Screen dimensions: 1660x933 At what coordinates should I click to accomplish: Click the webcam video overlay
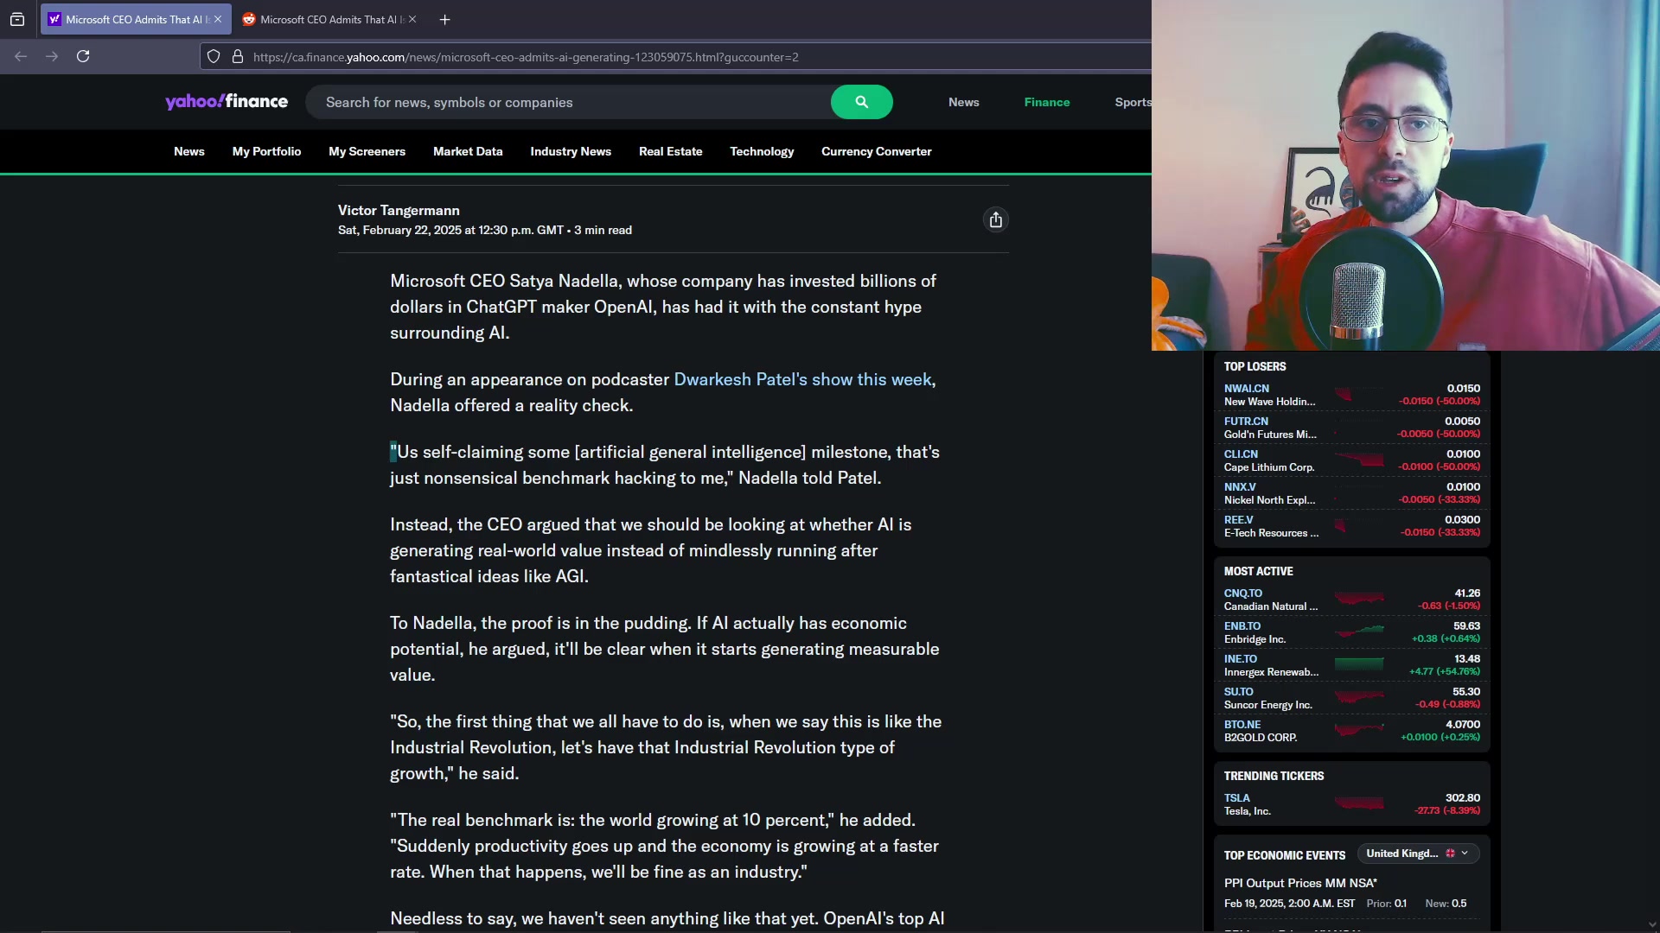(1406, 175)
